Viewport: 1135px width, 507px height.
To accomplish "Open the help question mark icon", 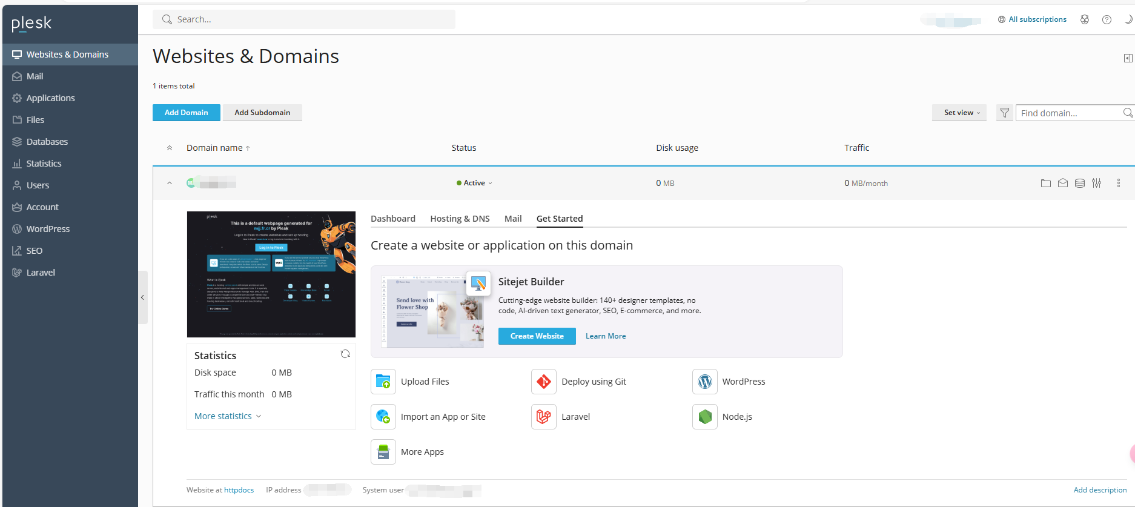I will [1107, 19].
